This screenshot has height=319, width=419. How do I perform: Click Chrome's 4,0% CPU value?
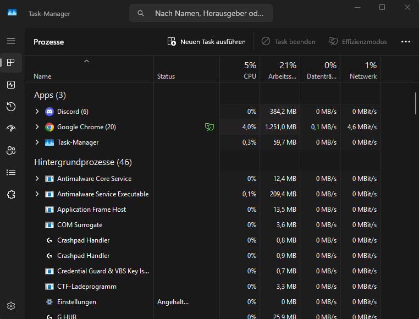coord(249,127)
